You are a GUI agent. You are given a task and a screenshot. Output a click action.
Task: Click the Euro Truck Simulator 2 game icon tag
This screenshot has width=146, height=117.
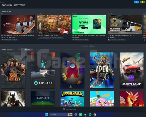(x=109, y=40)
